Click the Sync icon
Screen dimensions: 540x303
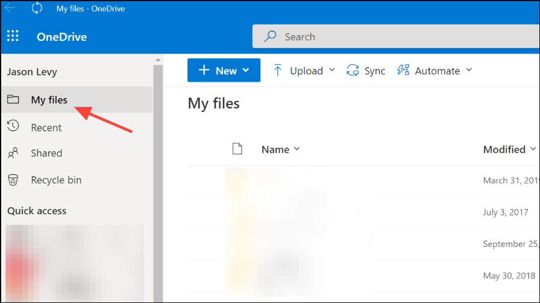pyautogui.click(x=353, y=71)
